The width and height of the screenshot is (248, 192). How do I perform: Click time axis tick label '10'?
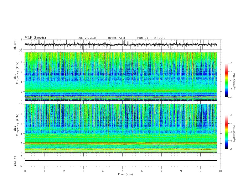tap(220, 171)
